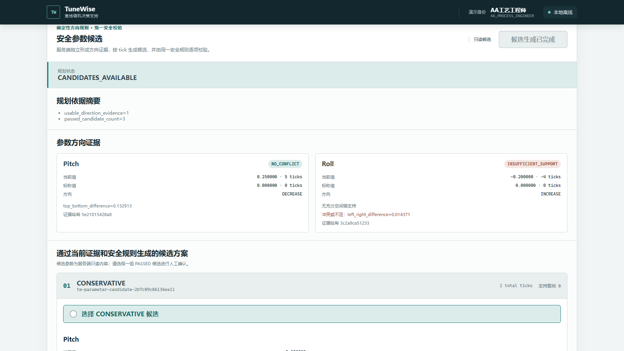Click the 01 candidate number

[67, 286]
